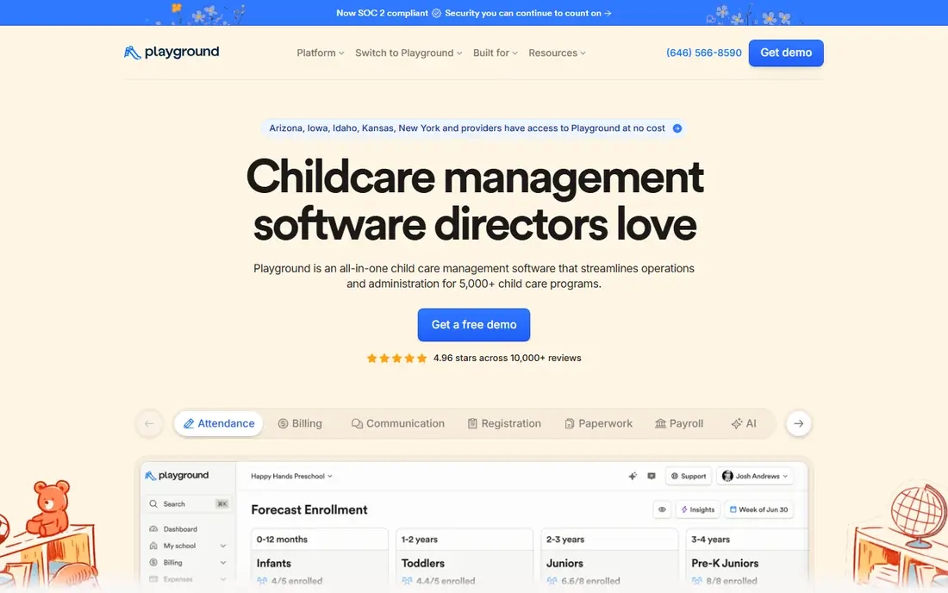Click the pencil icon in the Attendance tab
948x593 pixels.
(x=189, y=424)
